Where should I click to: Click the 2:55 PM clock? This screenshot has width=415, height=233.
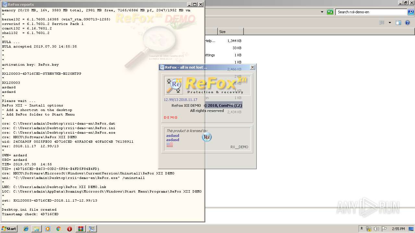[398, 229]
